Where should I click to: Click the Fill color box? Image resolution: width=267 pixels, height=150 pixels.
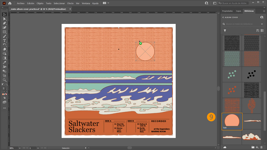point(3,88)
